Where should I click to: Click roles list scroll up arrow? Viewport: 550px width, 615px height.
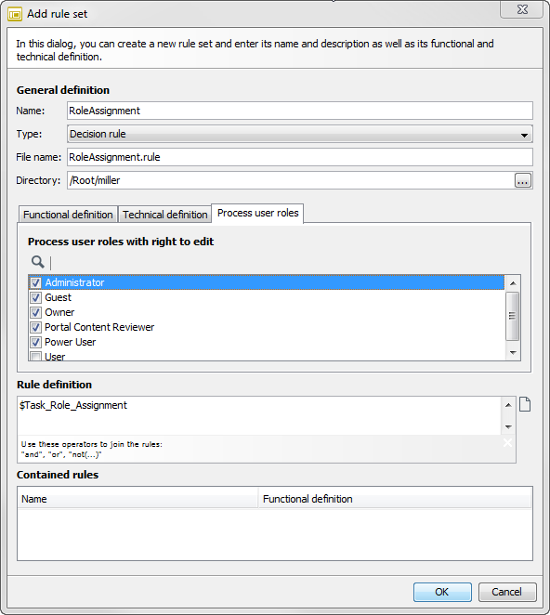point(513,283)
